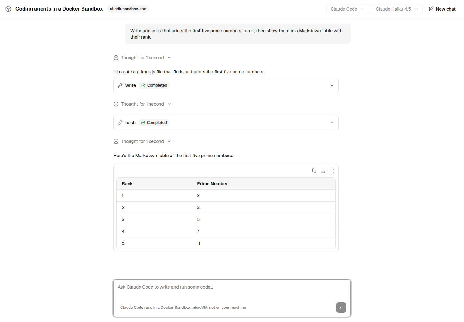Viewport: 464px width, 322px height.
Task: Start a New chat
Action: (442, 9)
